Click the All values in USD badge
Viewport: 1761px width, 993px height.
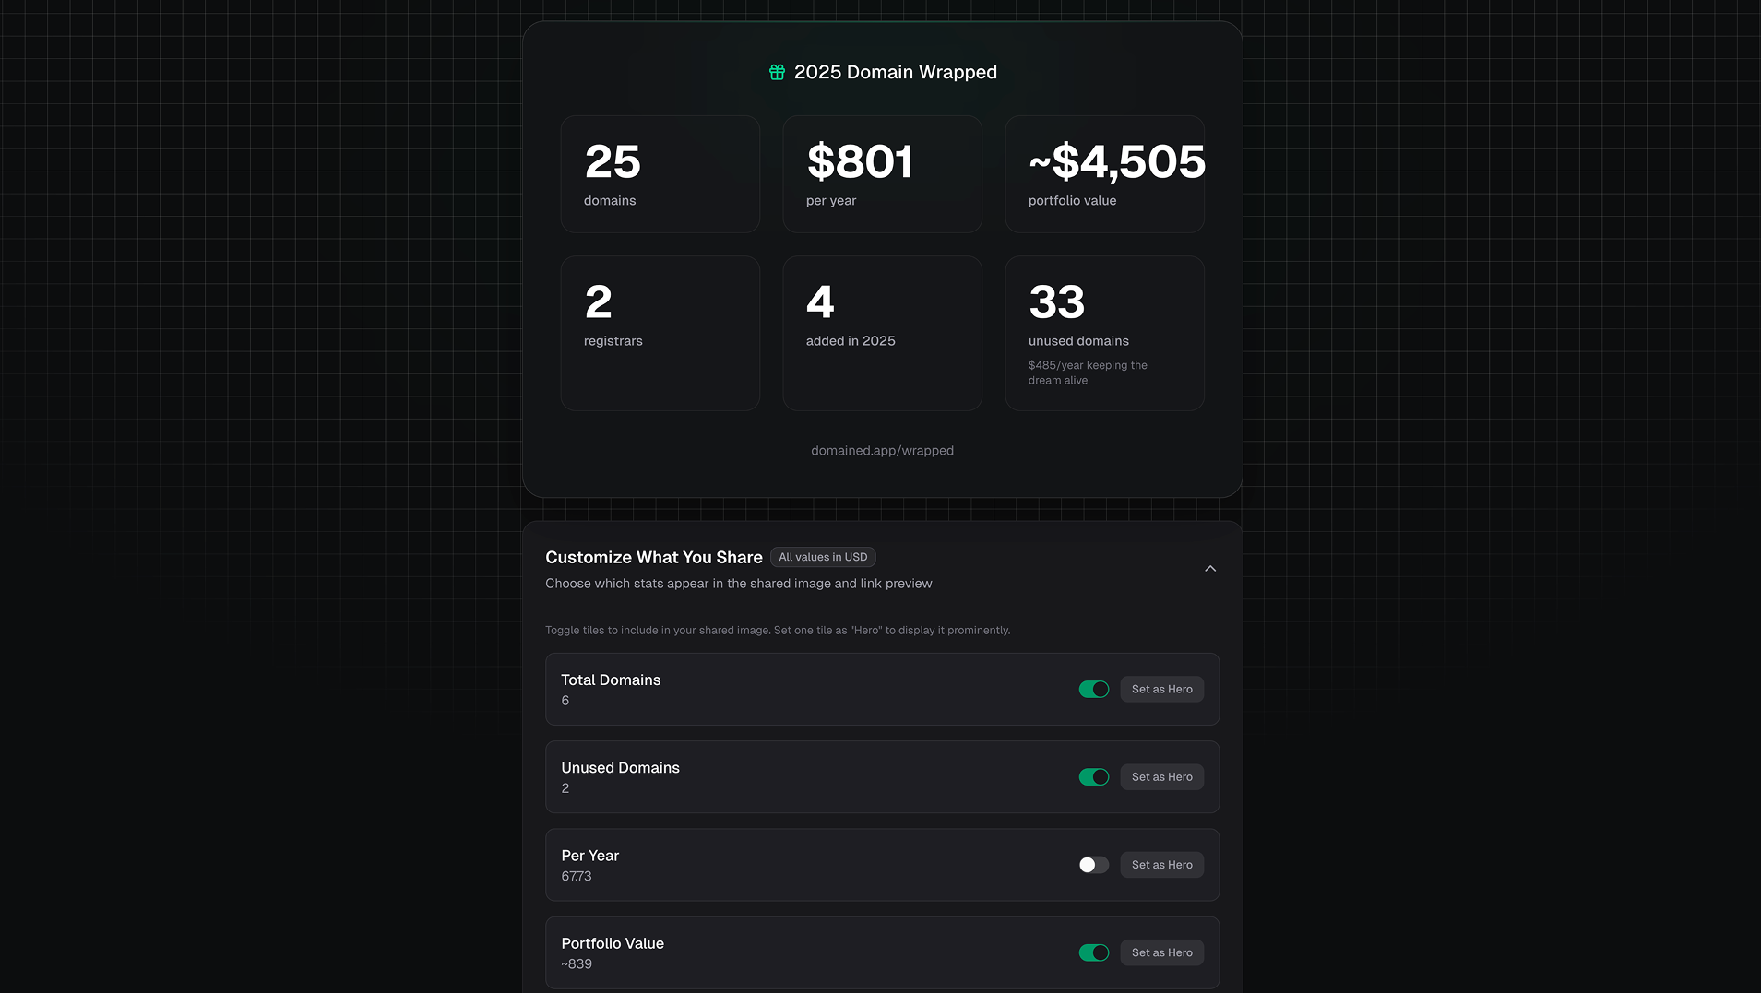[x=823, y=557]
